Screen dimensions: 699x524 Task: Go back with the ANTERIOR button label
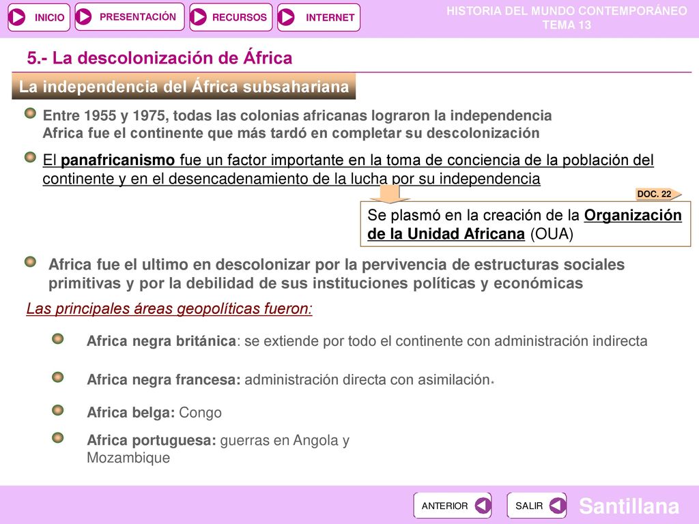444,506
